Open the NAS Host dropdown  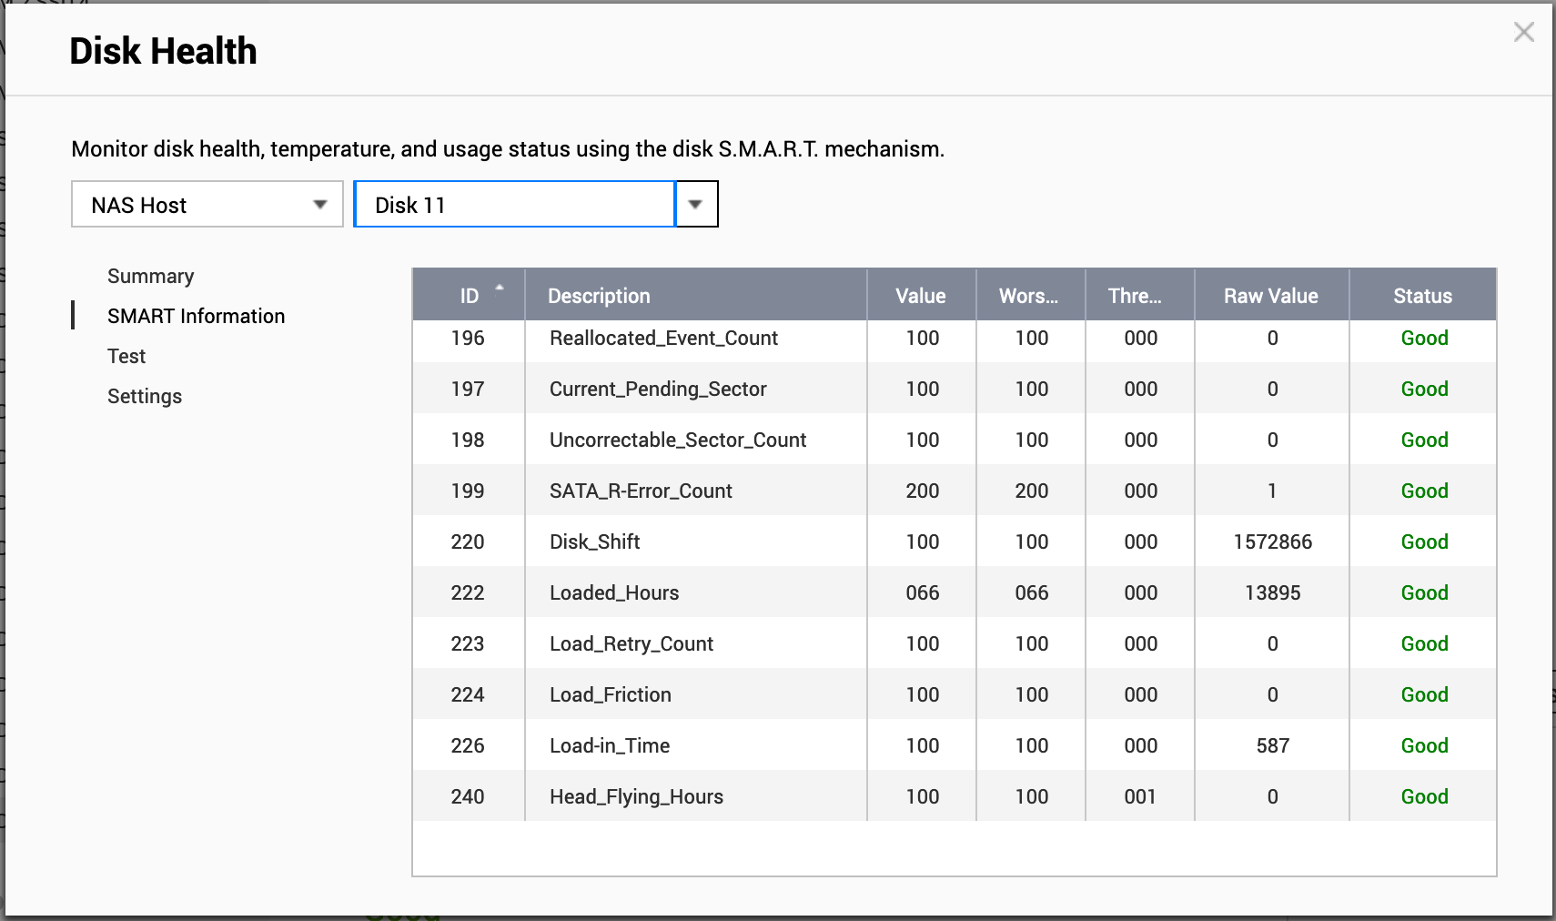tap(207, 204)
